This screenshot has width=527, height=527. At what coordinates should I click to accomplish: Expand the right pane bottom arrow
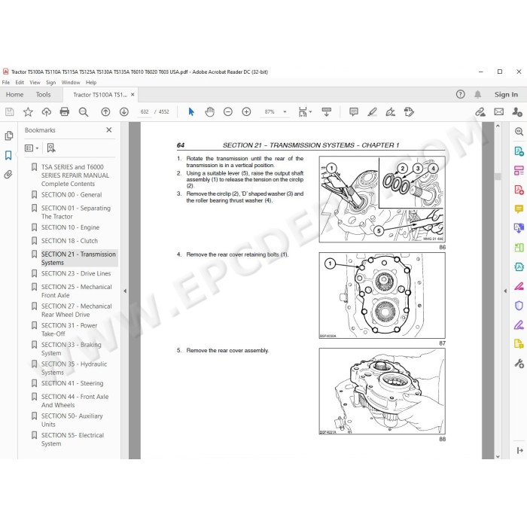point(519,450)
